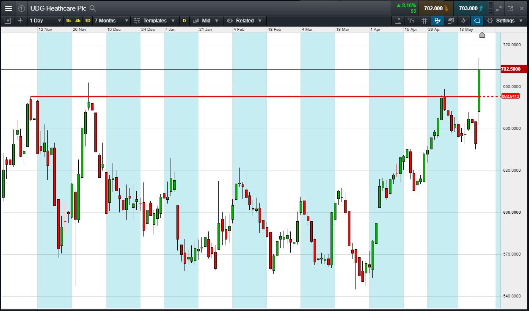Click the 18 Mar date label
Image resolution: width=529 pixels, height=311 pixels.
[x=343, y=30]
